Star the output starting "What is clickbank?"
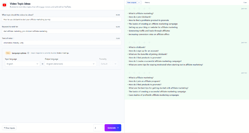 tap(129, 42)
